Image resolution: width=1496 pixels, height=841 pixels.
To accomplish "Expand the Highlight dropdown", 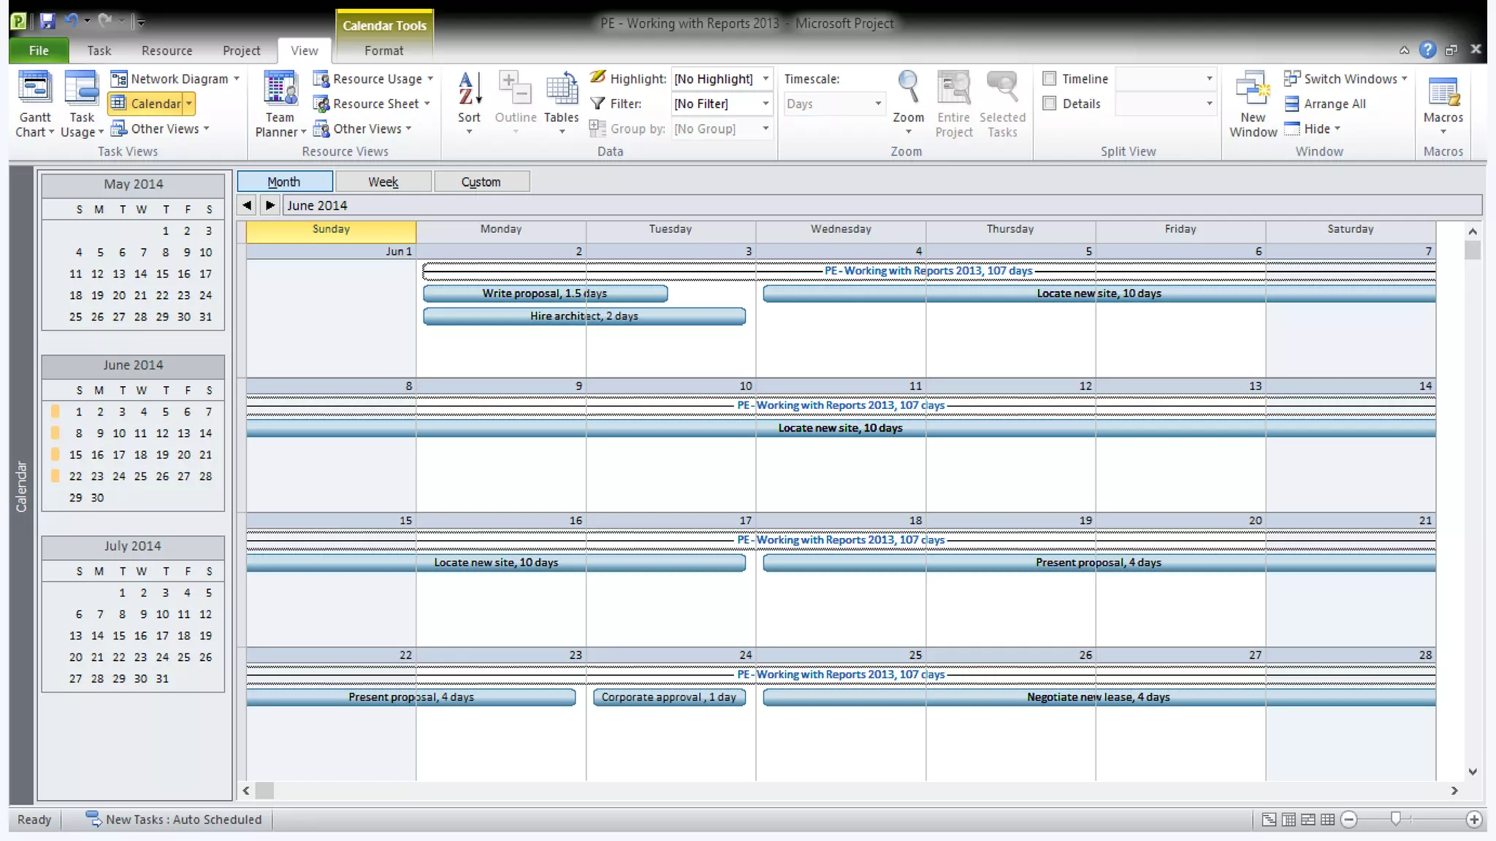I will tap(766, 79).
